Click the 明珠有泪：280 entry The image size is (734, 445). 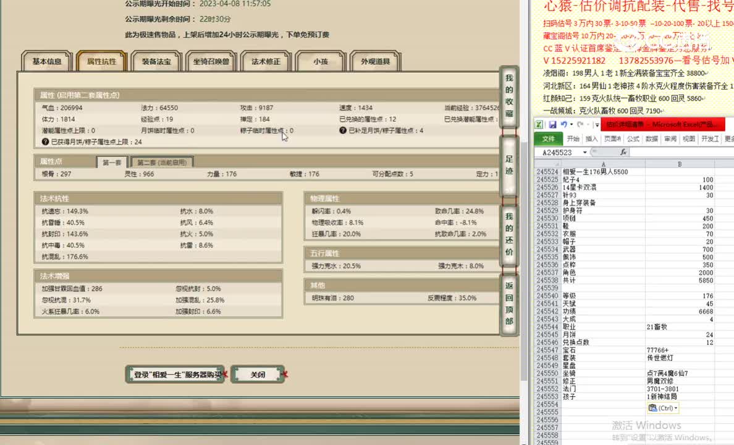coord(333,298)
